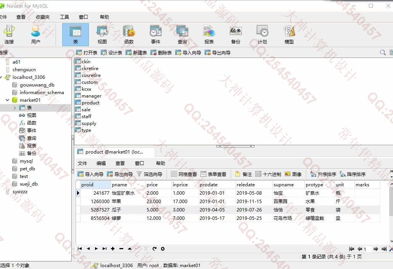Select the information_schema database
393x269 pixels.
pos(42,93)
